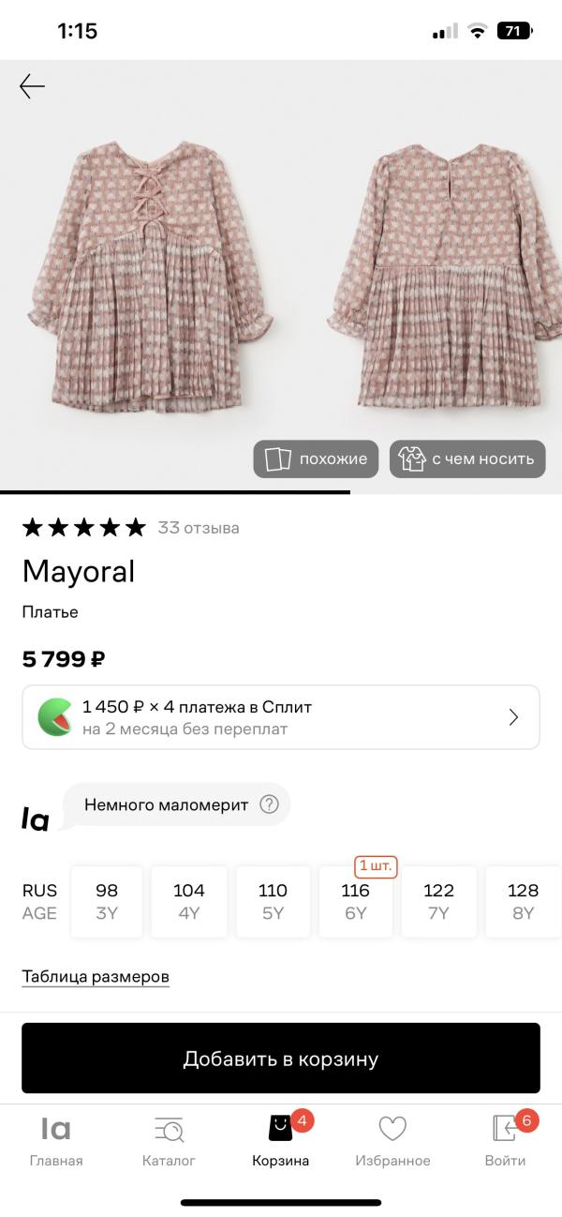Tap the back arrow icon

(32, 86)
